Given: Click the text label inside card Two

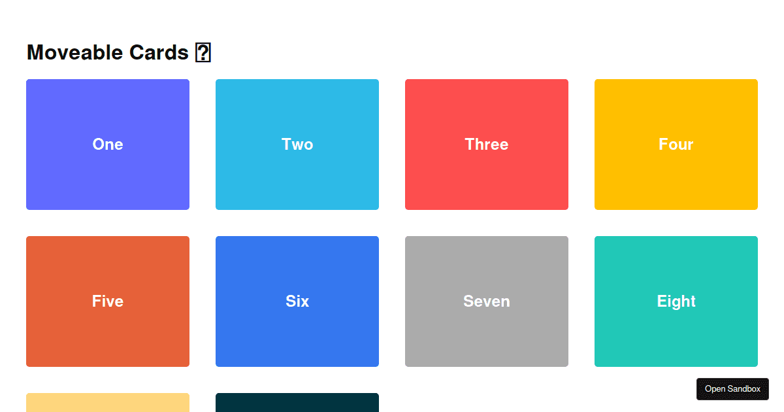Looking at the screenshot, I should (x=297, y=145).
